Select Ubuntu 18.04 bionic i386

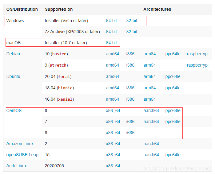pyautogui.click(x=130, y=88)
